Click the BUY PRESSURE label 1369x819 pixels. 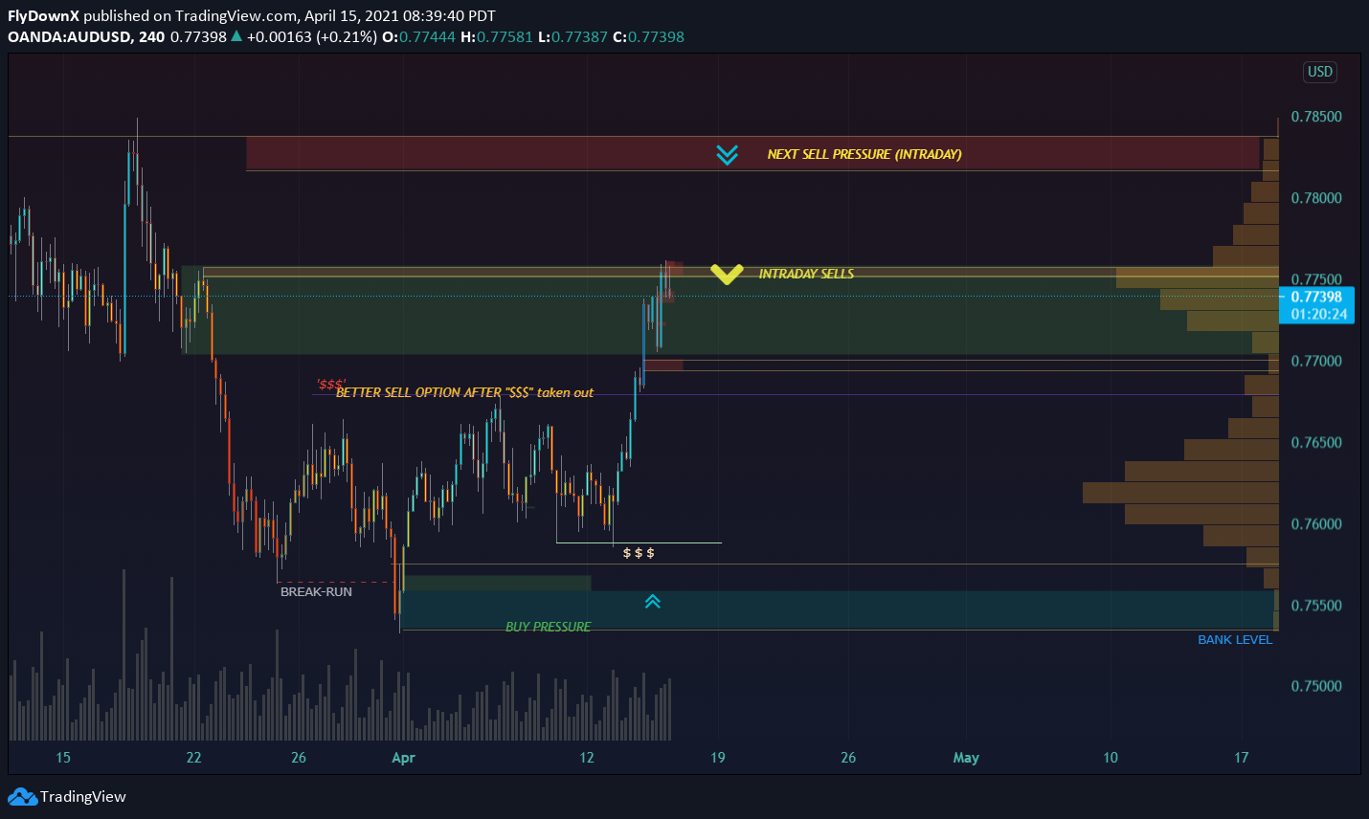[x=549, y=627]
